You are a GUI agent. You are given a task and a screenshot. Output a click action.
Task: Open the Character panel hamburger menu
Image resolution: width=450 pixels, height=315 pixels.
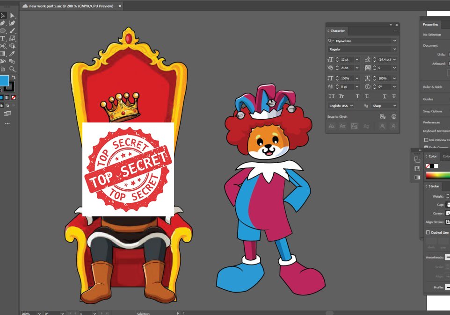point(396,31)
